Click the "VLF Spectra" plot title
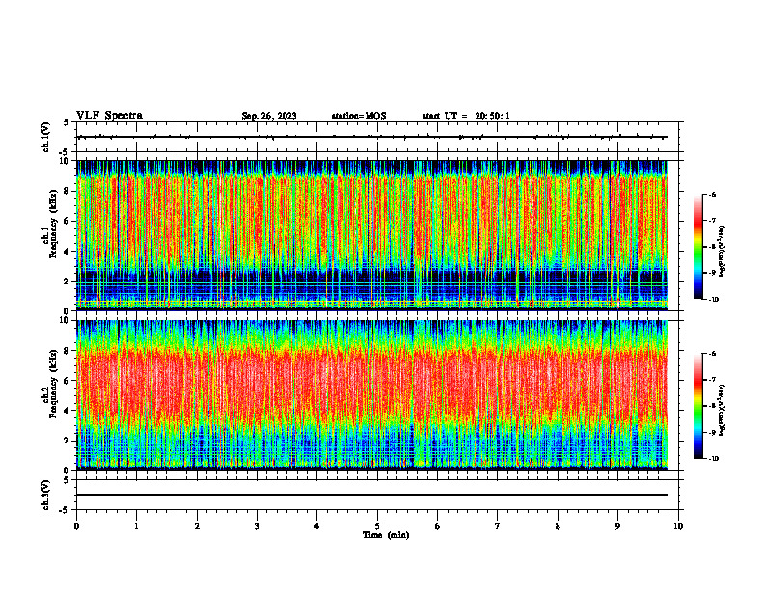Viewport: 764px width, 590px height. tap(109, 116)
